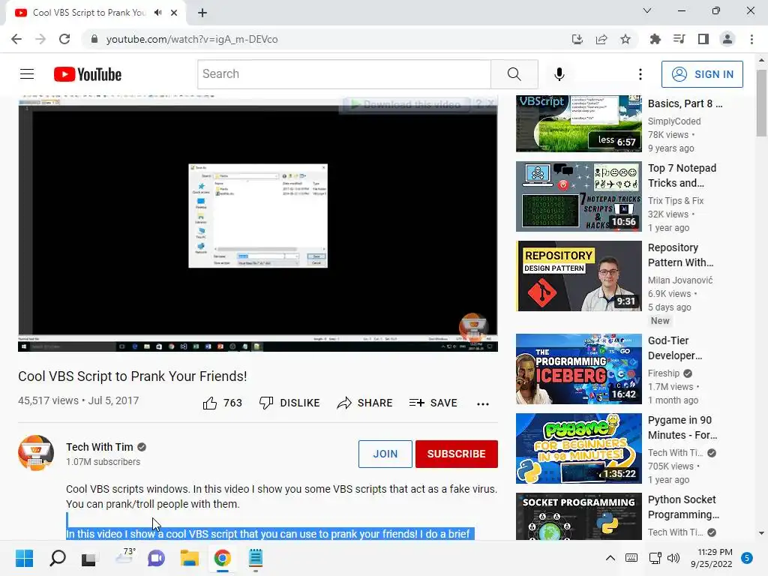Open Windows taskbar search
Viewport: 768px width, 576px height.
58,558
